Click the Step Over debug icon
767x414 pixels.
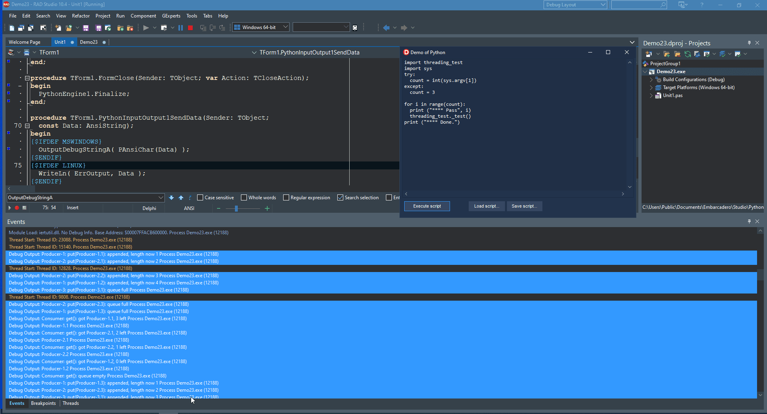pyautogui.click(x=213, y=28)
